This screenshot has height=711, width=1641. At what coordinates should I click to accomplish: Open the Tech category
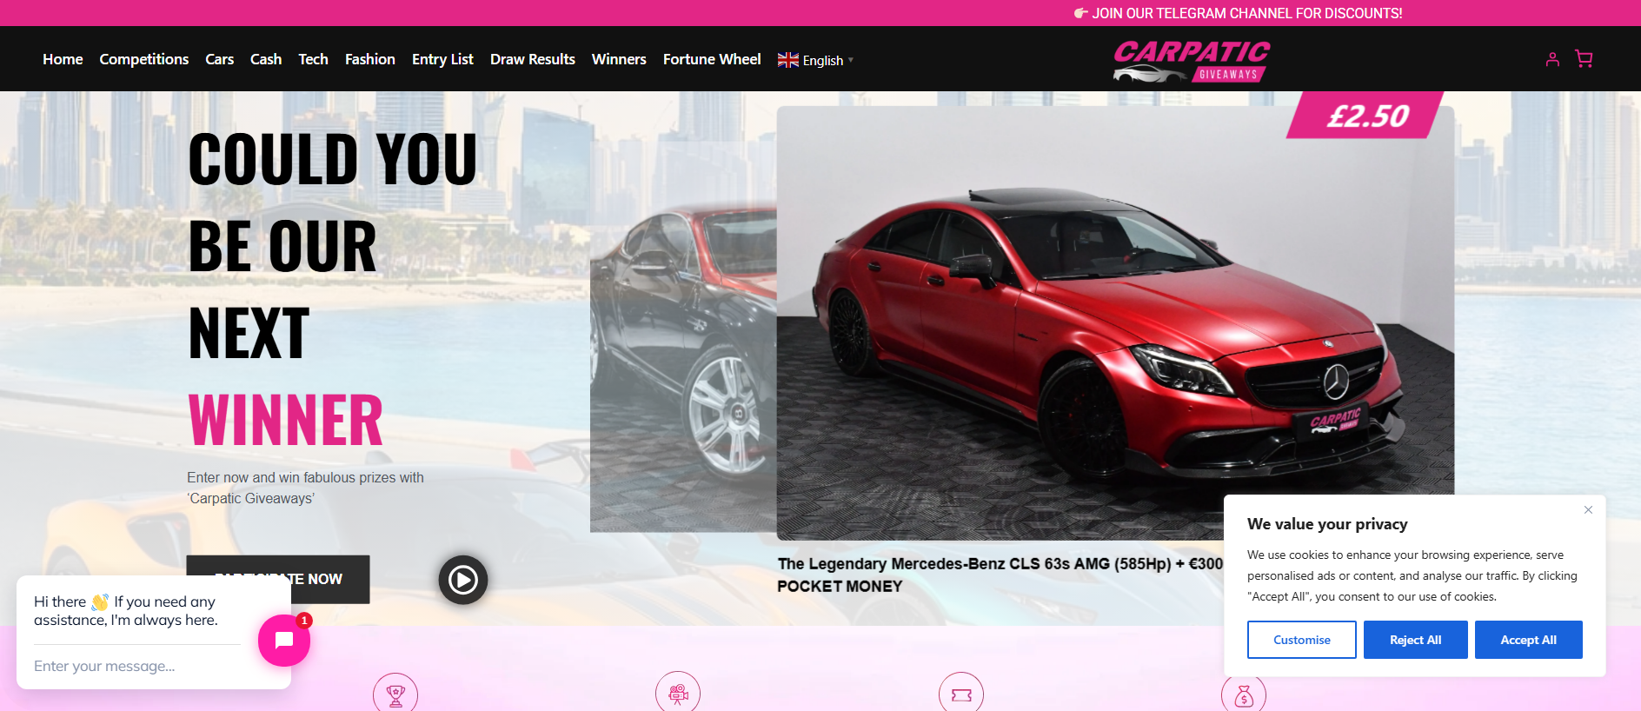313,59
